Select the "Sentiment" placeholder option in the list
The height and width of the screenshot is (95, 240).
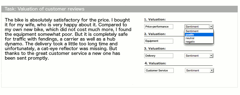(x=199, y=31)
